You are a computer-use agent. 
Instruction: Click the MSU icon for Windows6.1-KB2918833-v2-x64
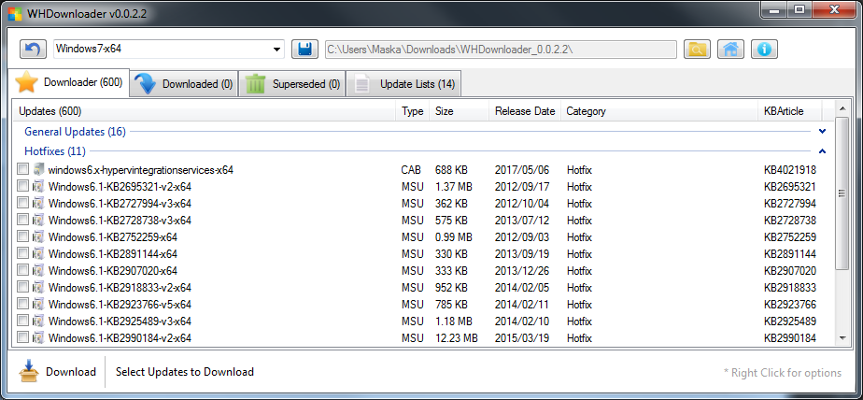(x=38, y=287)
